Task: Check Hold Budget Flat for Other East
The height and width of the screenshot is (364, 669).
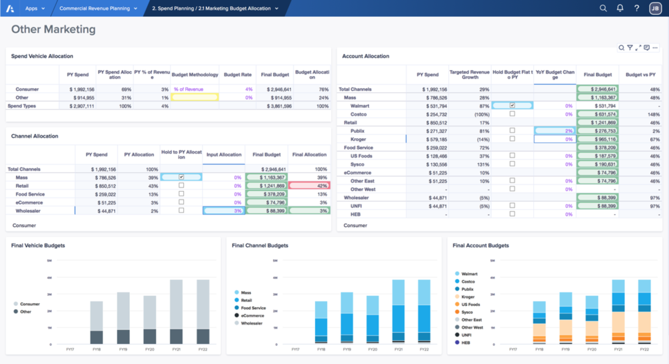Action: (x=512, y=180)
